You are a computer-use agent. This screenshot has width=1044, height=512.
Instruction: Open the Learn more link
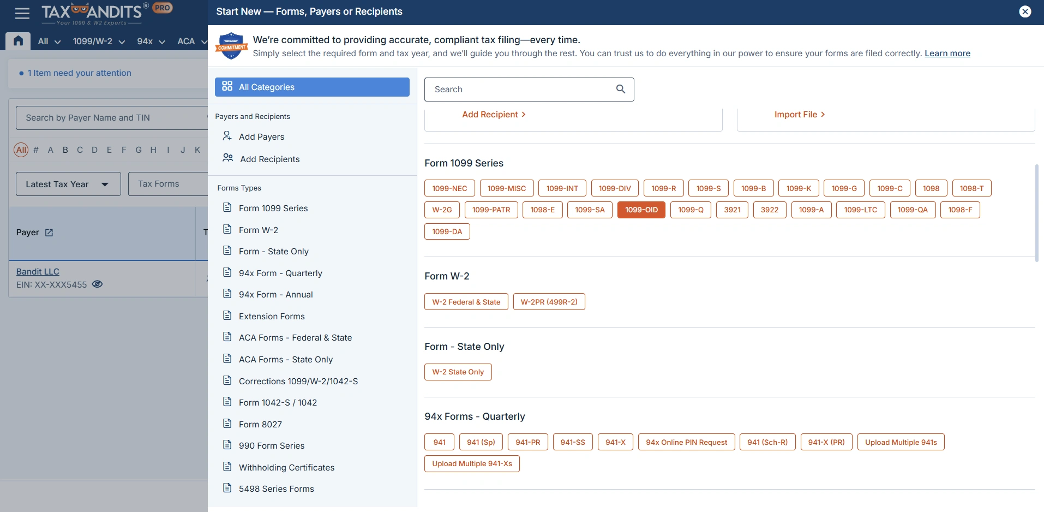(x=947, y=53)
